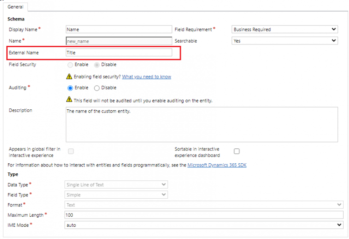Select Disable for Field Security

97,65
